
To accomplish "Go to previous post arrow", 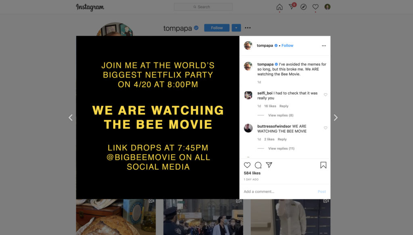I will [70, 117].
